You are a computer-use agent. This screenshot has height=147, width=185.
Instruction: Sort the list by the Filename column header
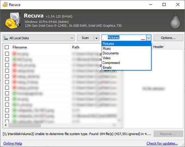tap(20, 47)
